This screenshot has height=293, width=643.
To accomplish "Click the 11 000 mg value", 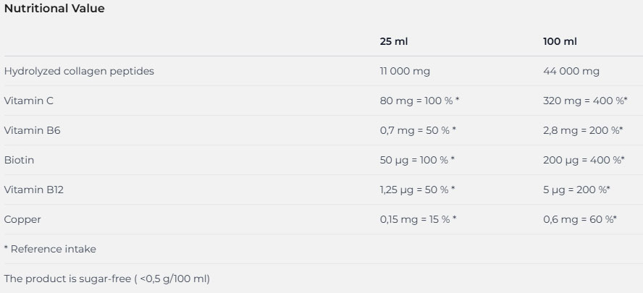I will click(405, 71).
